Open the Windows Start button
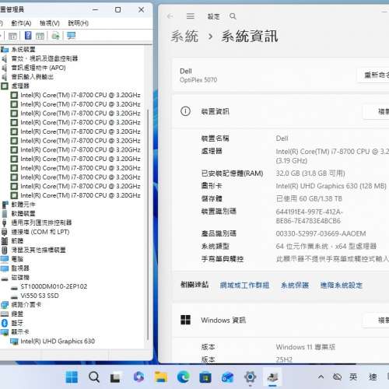The image size is (389, 389). pos(72,377)
